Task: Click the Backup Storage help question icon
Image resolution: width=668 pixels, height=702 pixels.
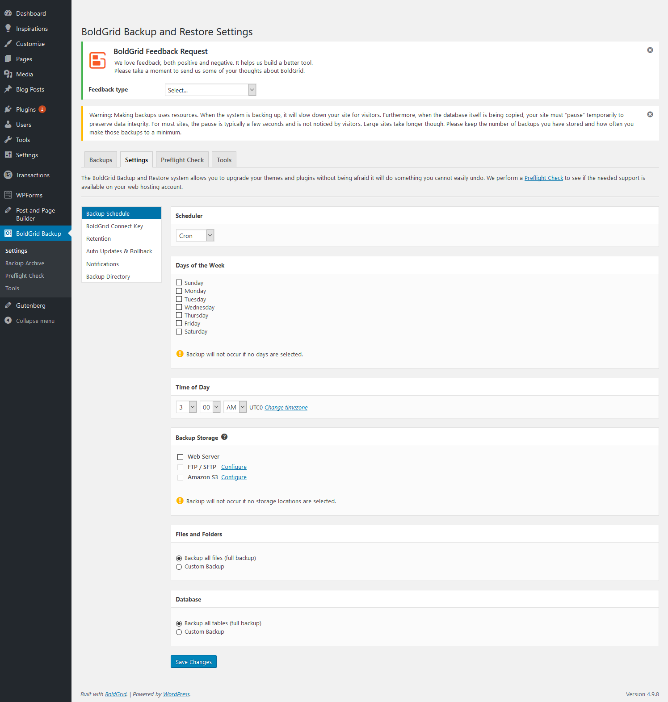Action: [x=224, y=437]
